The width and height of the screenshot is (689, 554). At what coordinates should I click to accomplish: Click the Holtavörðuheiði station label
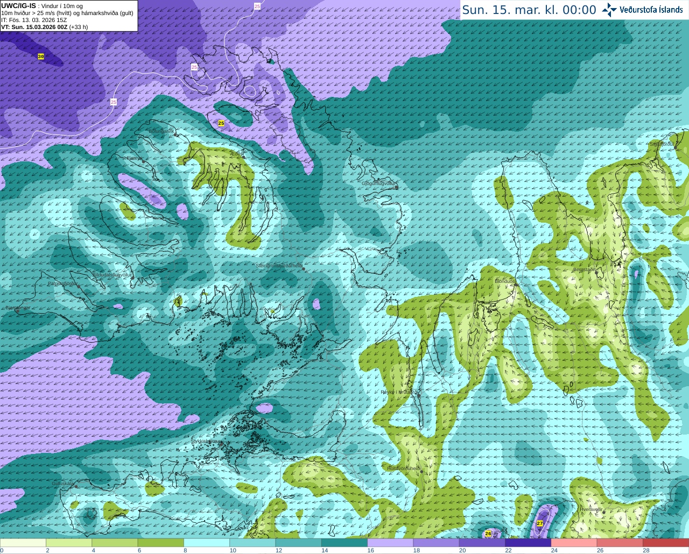click(404, 468)
